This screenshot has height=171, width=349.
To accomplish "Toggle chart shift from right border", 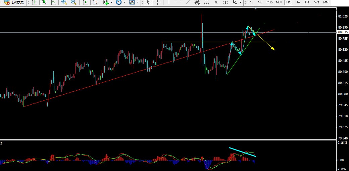I will [x=95, y=2].
